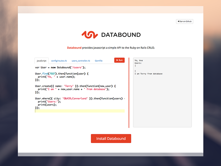The height and width of the screenshot is (166, 221).
Task: Open the config/routes.rb tab
Action: point(59,61)
